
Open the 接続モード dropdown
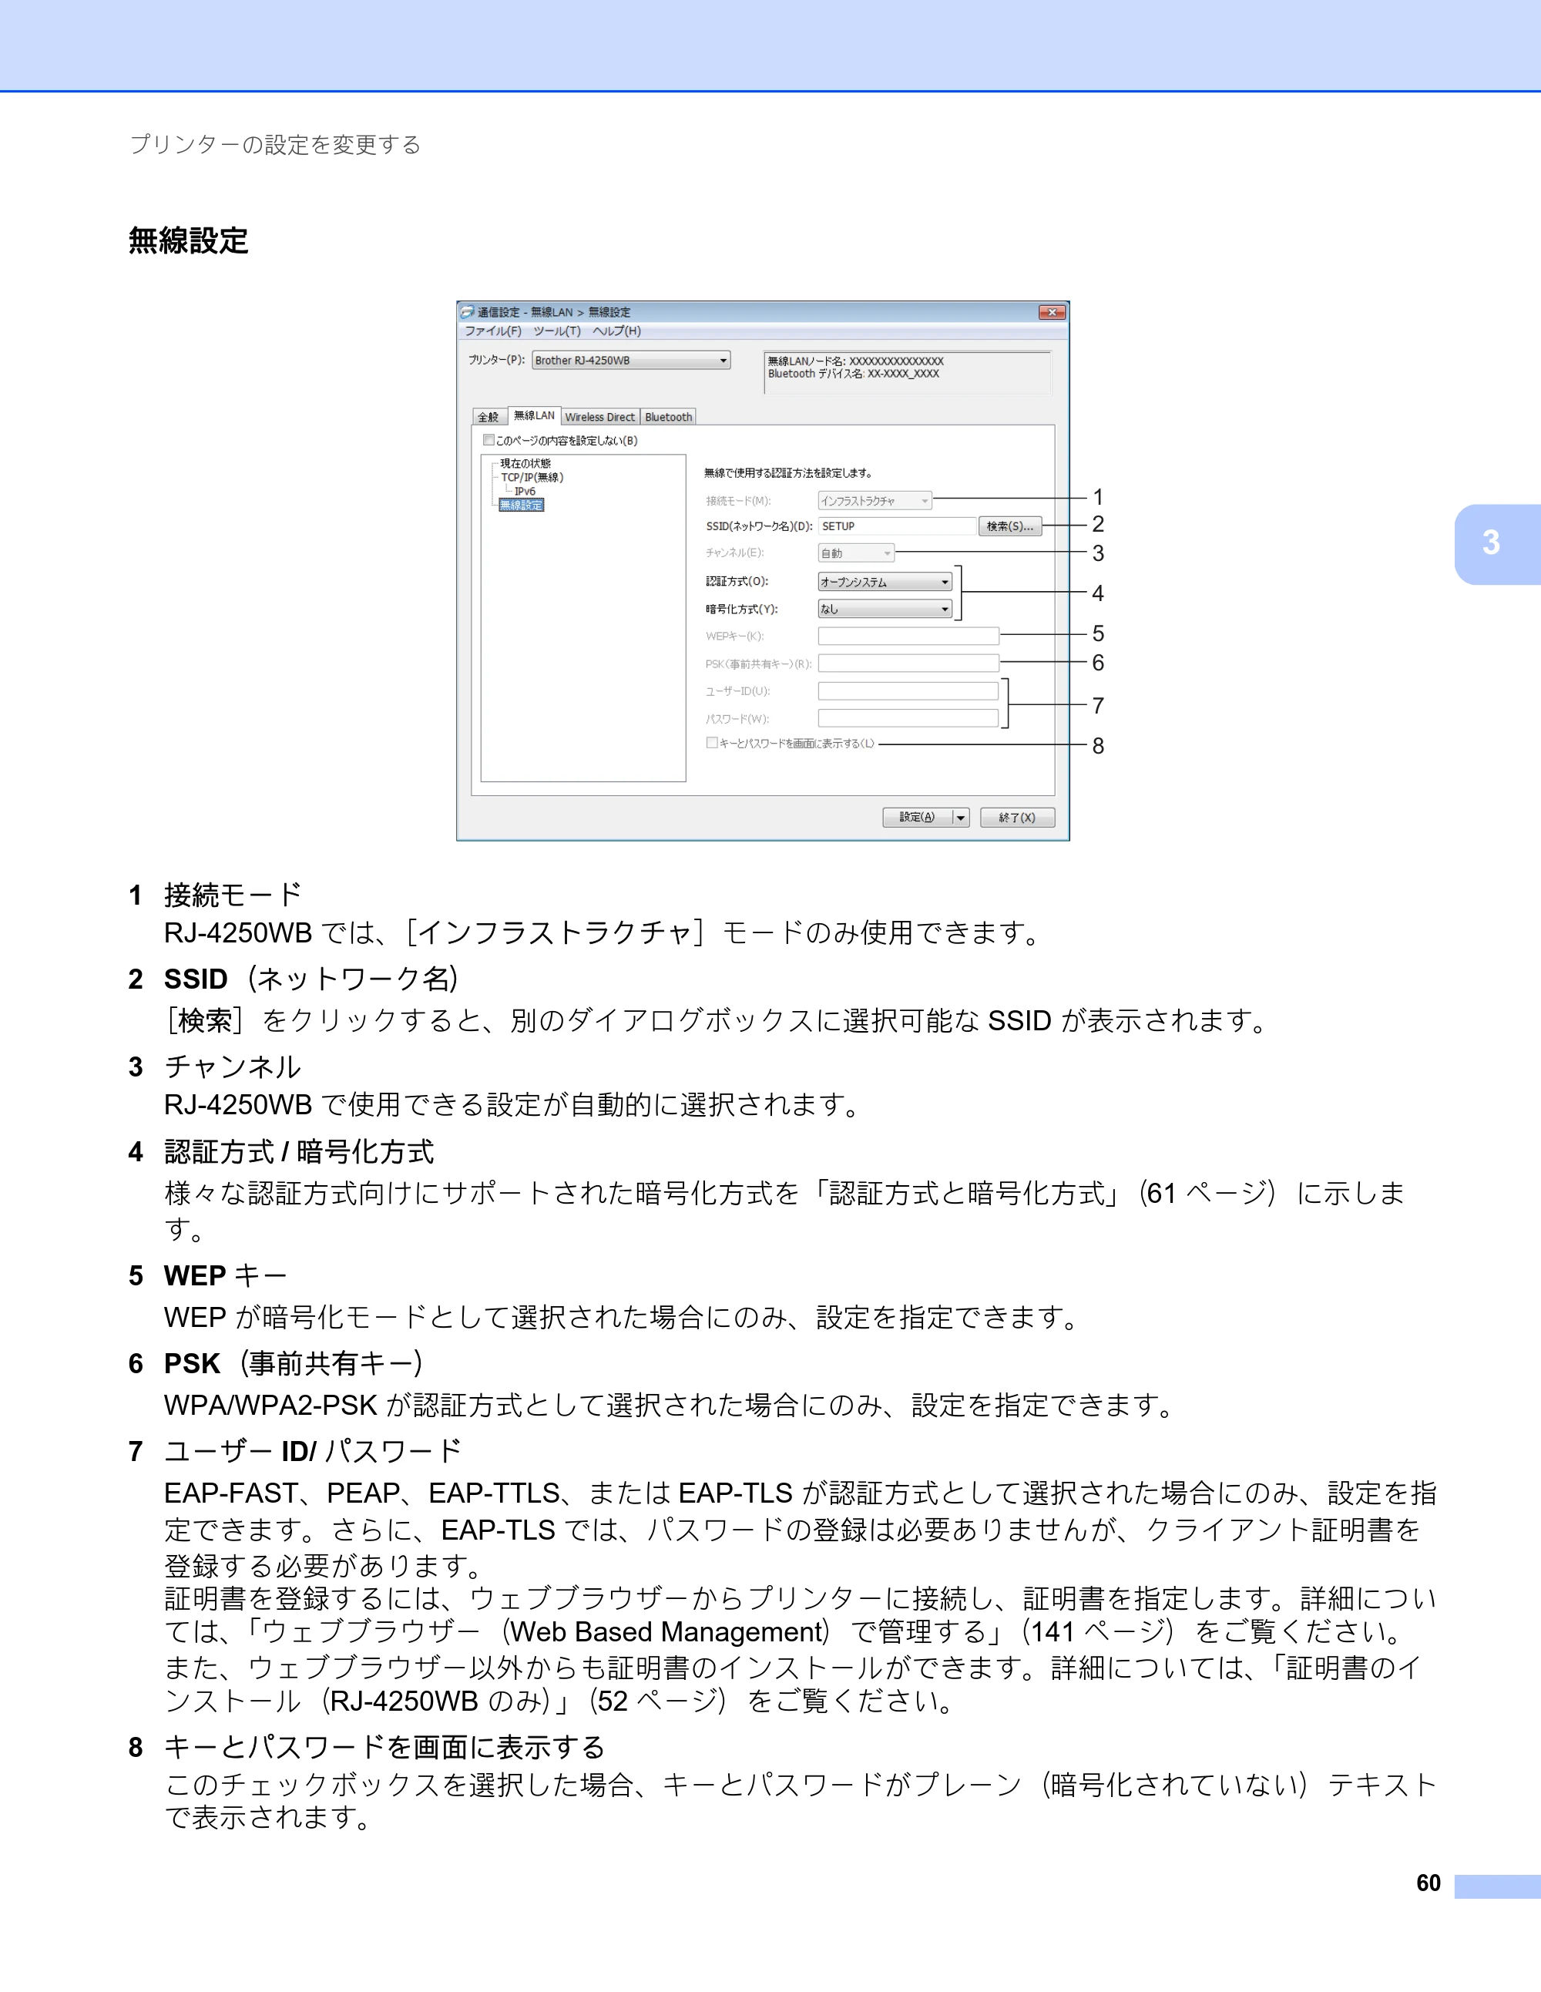click(875, 501)
